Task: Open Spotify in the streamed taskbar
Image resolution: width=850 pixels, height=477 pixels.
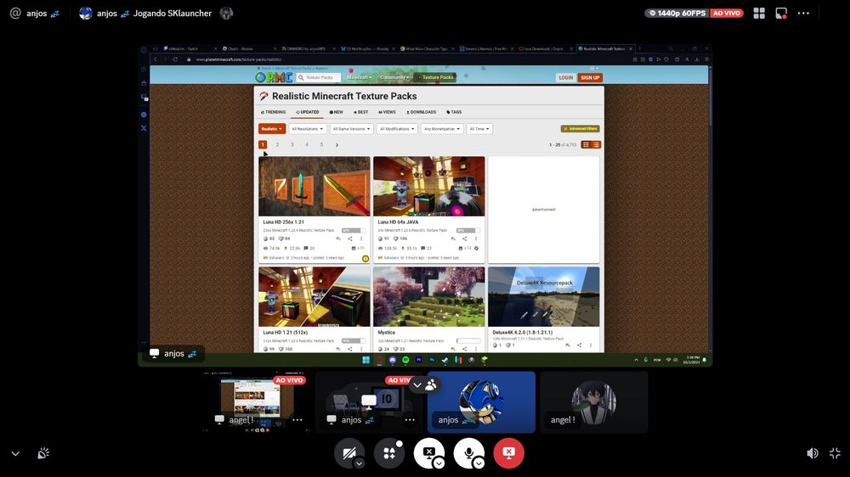Action: 405,360
